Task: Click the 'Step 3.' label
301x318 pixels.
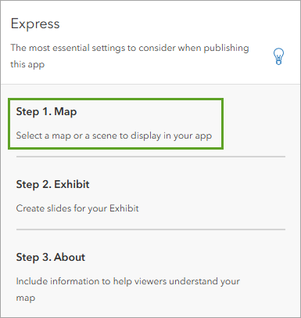Action: (34, 257)
